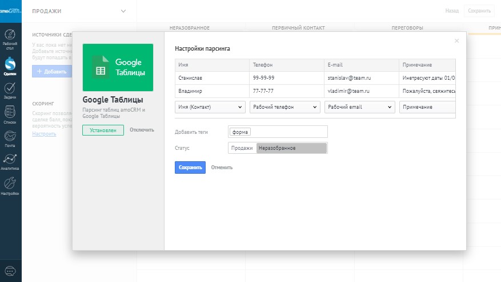The width and height of the screenshot is (501, 282).
Task: Open the Примечание column mapping dropdown
Action: (427, 107)
